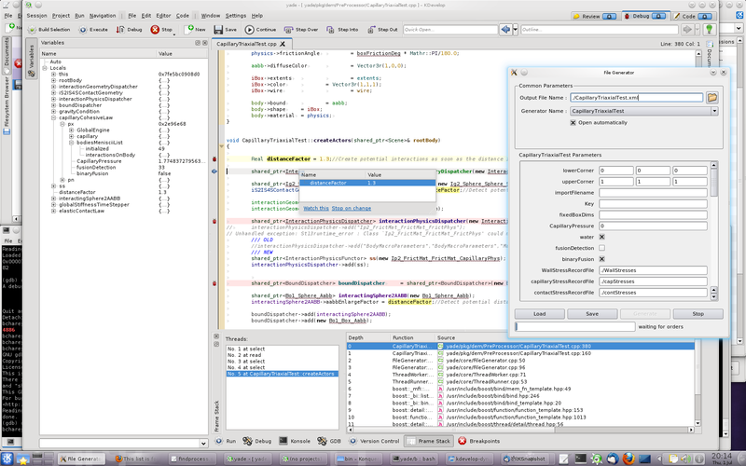Create a new file with New icon
Screen dimensions: 746x466
pyautogui.click(x=189, y=30)
